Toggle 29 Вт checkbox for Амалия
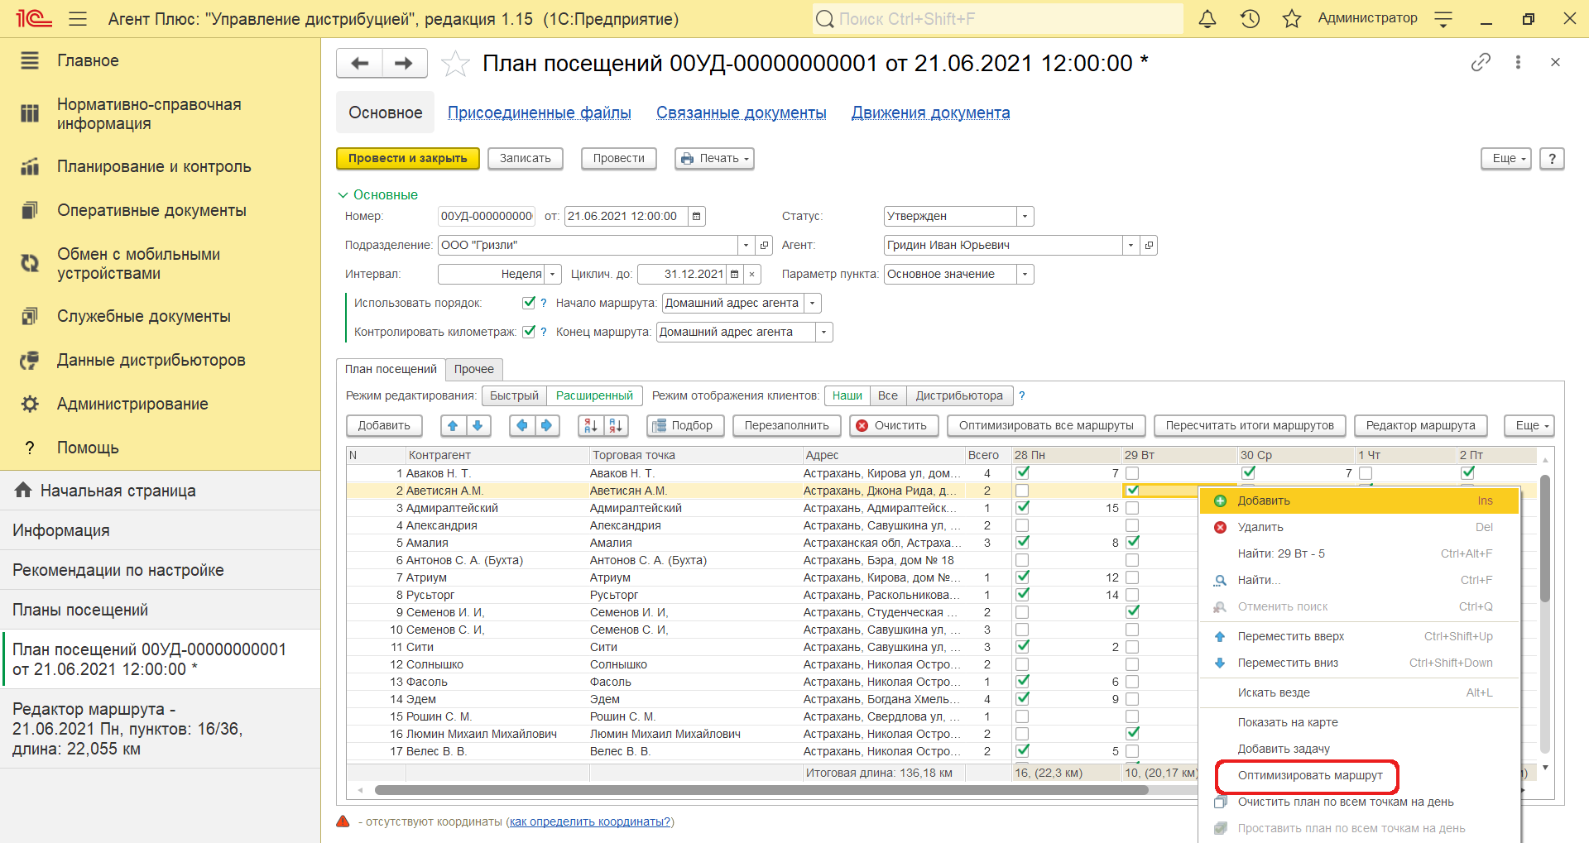This screenshot has height=843, width=1589. tap(1132, 543)
